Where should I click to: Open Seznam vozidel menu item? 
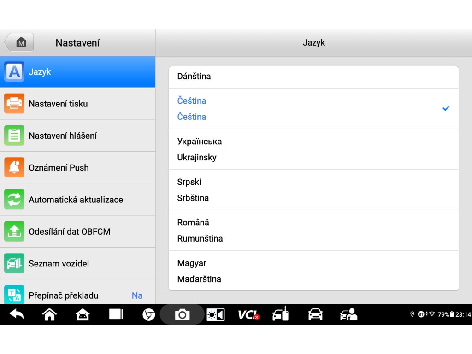(77, 263)
